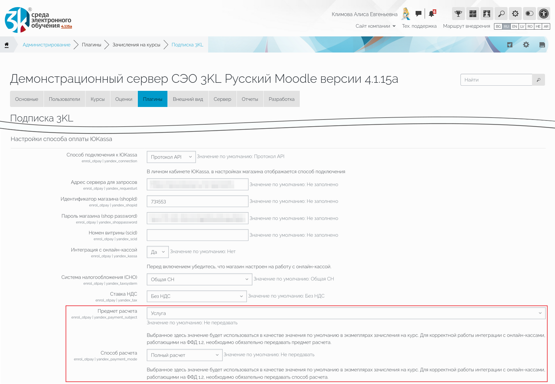Toggle the edit mode switch in header
The width and height of the screenshot is (555, 384).
click(x=530, y=14)
